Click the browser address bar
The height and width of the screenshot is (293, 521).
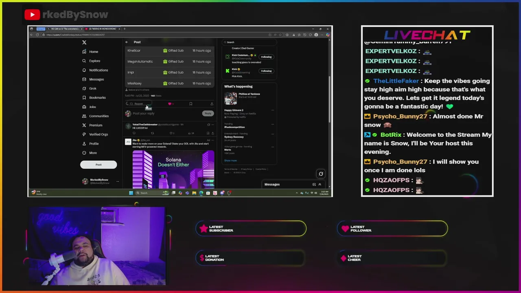155,35
